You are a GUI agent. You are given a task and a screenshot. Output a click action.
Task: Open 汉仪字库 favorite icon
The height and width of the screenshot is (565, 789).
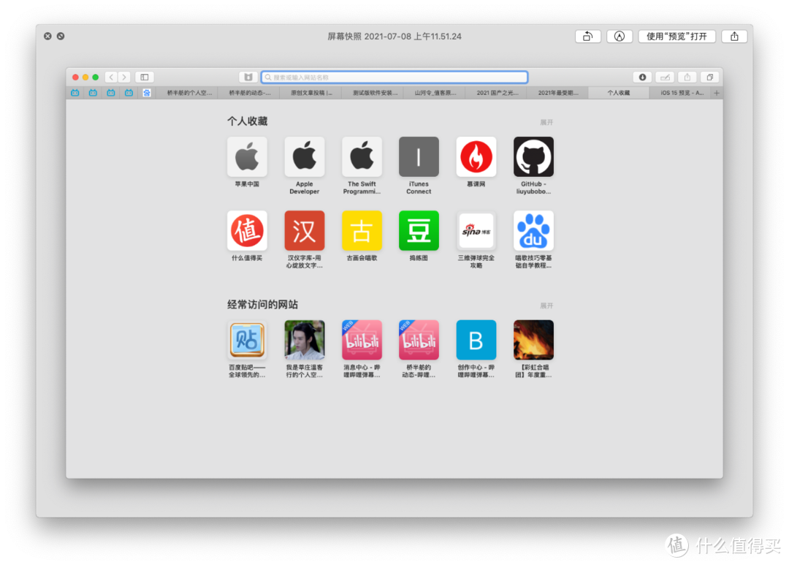point(305,231)
